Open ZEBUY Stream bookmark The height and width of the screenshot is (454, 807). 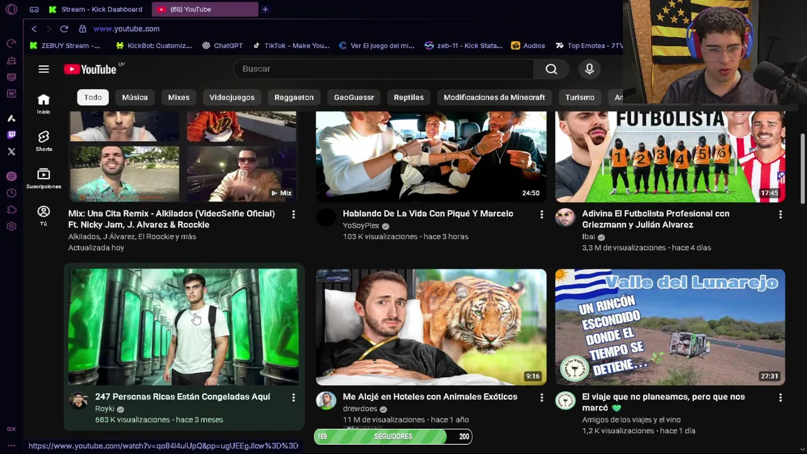(x=65, y=45)
